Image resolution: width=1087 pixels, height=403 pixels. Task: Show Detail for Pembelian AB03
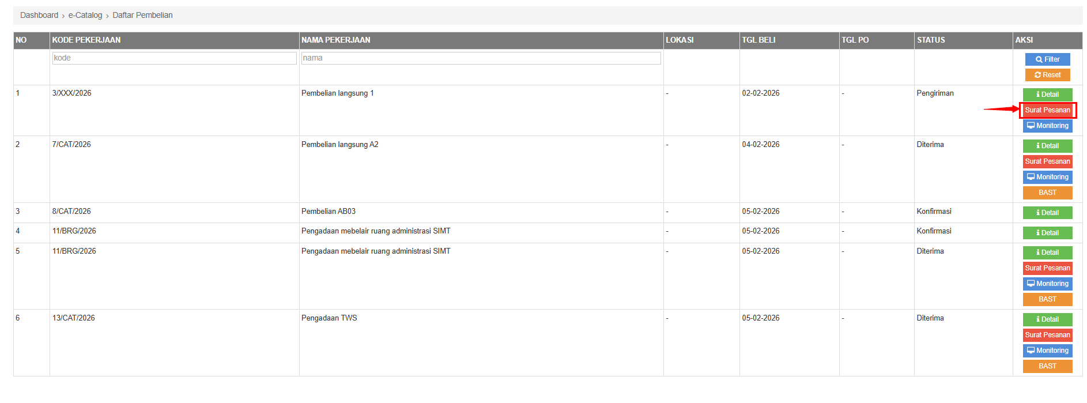point(1047,213)
